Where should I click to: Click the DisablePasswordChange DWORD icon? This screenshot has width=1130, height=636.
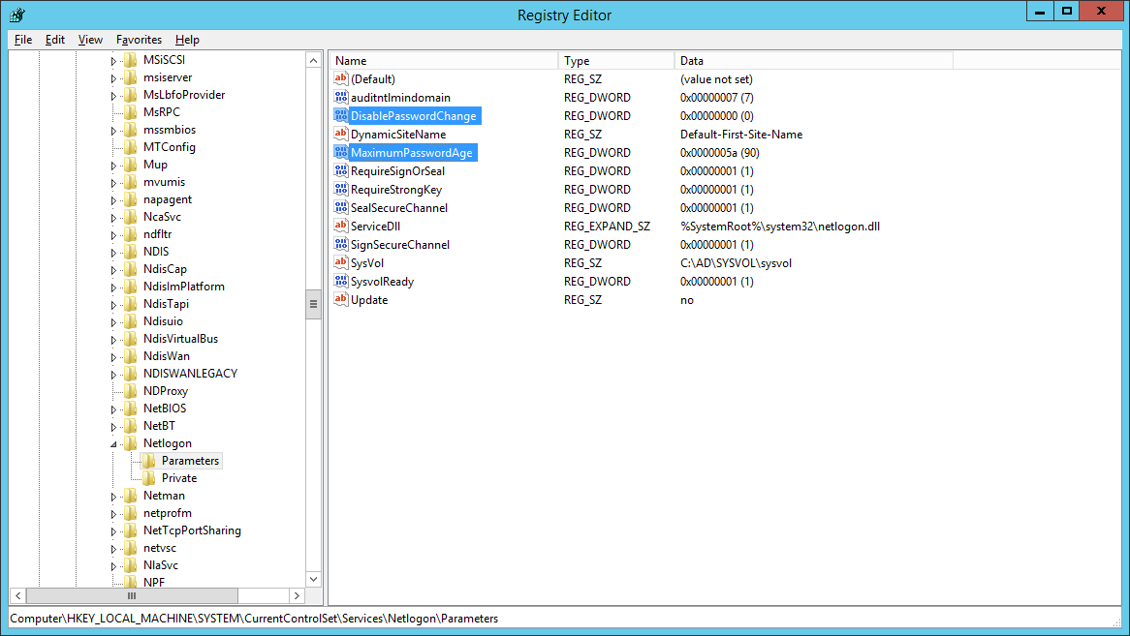click(x=341, y=115)
